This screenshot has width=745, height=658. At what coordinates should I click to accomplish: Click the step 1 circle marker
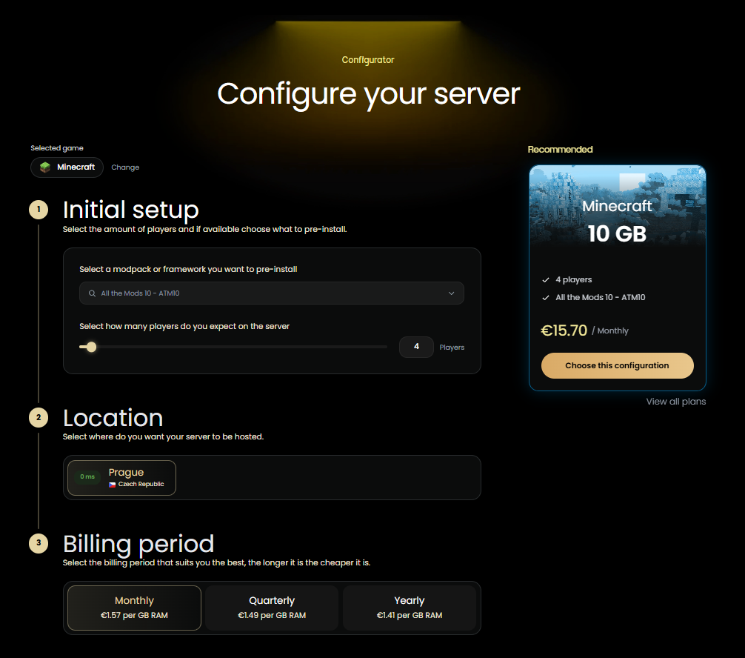(39, 209)
